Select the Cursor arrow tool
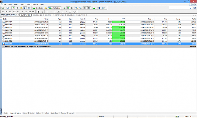 click(x=38, y=12)
